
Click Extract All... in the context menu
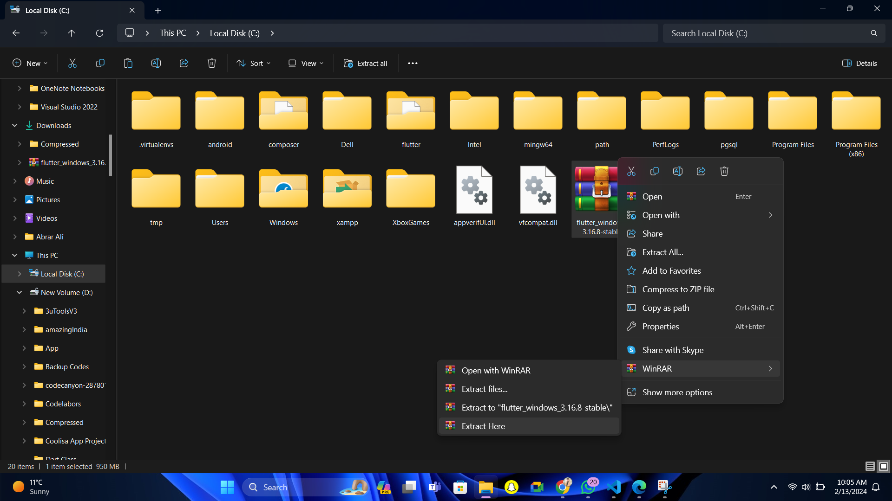(x=701, y=252)
